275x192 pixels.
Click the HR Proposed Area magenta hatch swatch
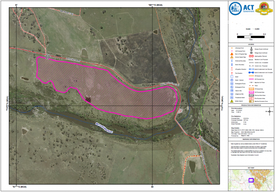point(251,92)
